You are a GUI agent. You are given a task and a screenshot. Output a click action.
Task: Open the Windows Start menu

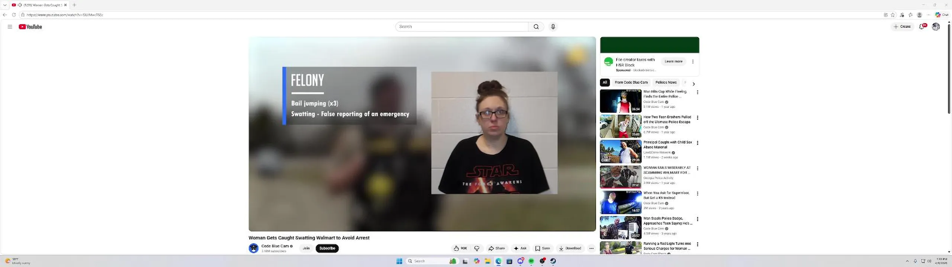click(399, 261)
